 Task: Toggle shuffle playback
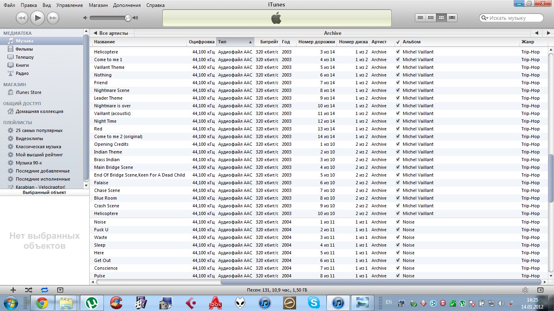coord(28,290)
